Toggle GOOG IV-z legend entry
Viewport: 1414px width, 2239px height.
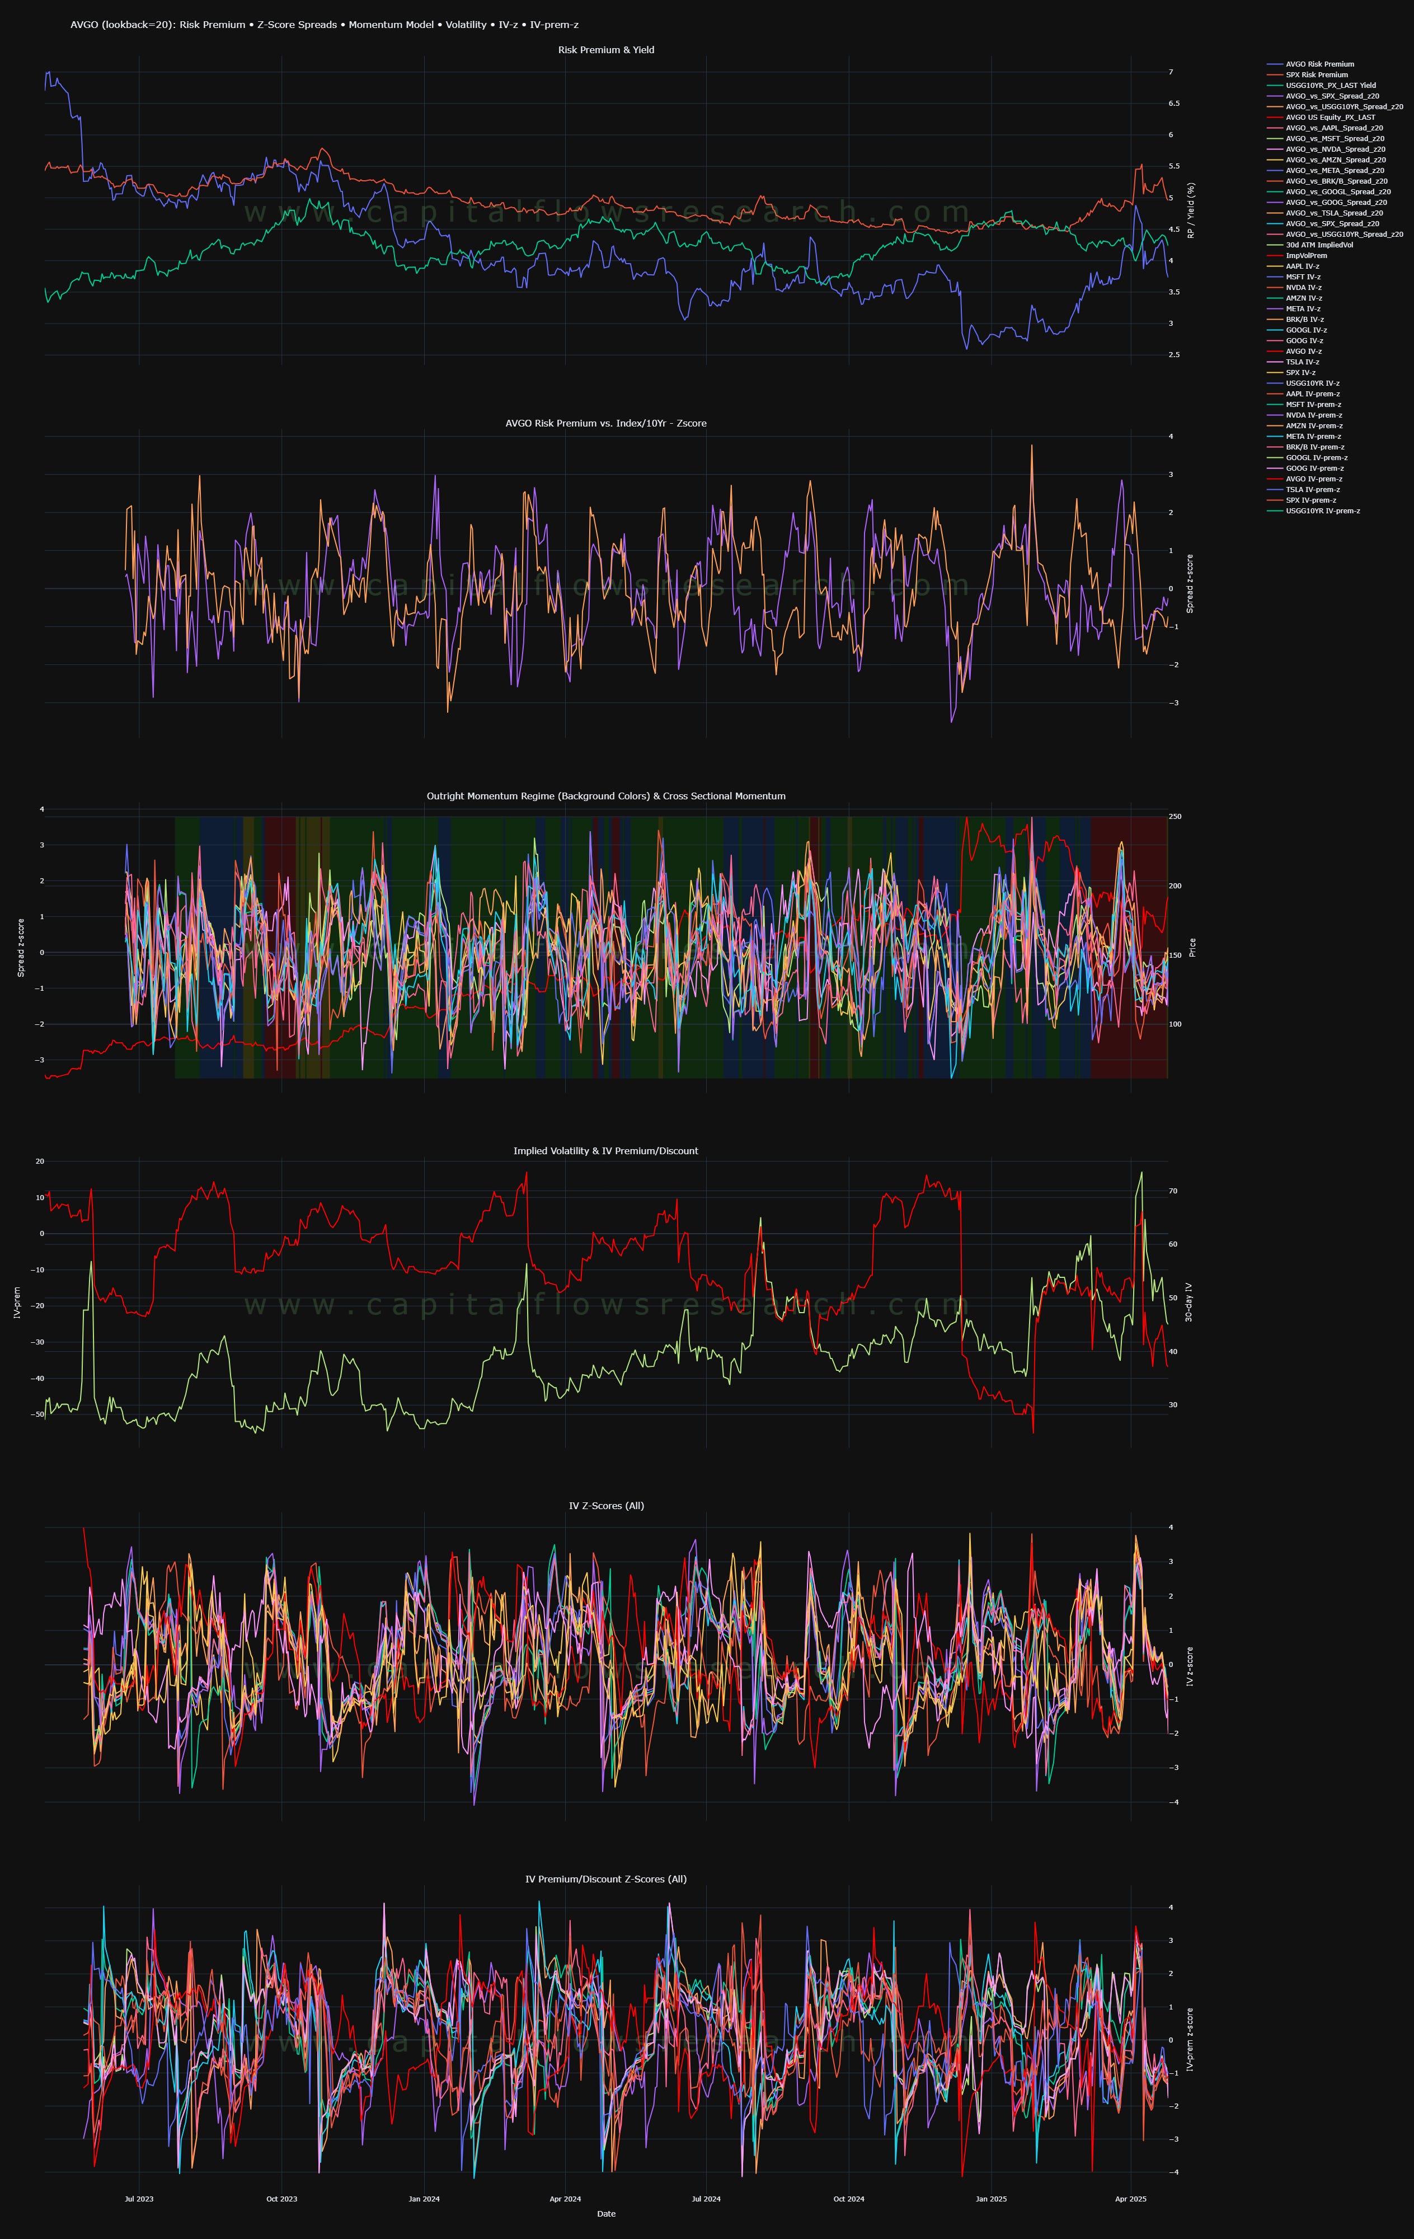(x=1295, y=340)
